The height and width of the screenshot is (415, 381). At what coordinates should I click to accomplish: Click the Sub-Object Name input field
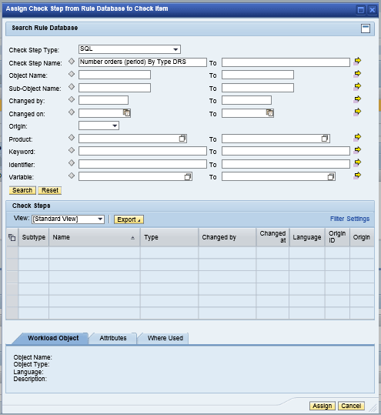click(115, 88)
